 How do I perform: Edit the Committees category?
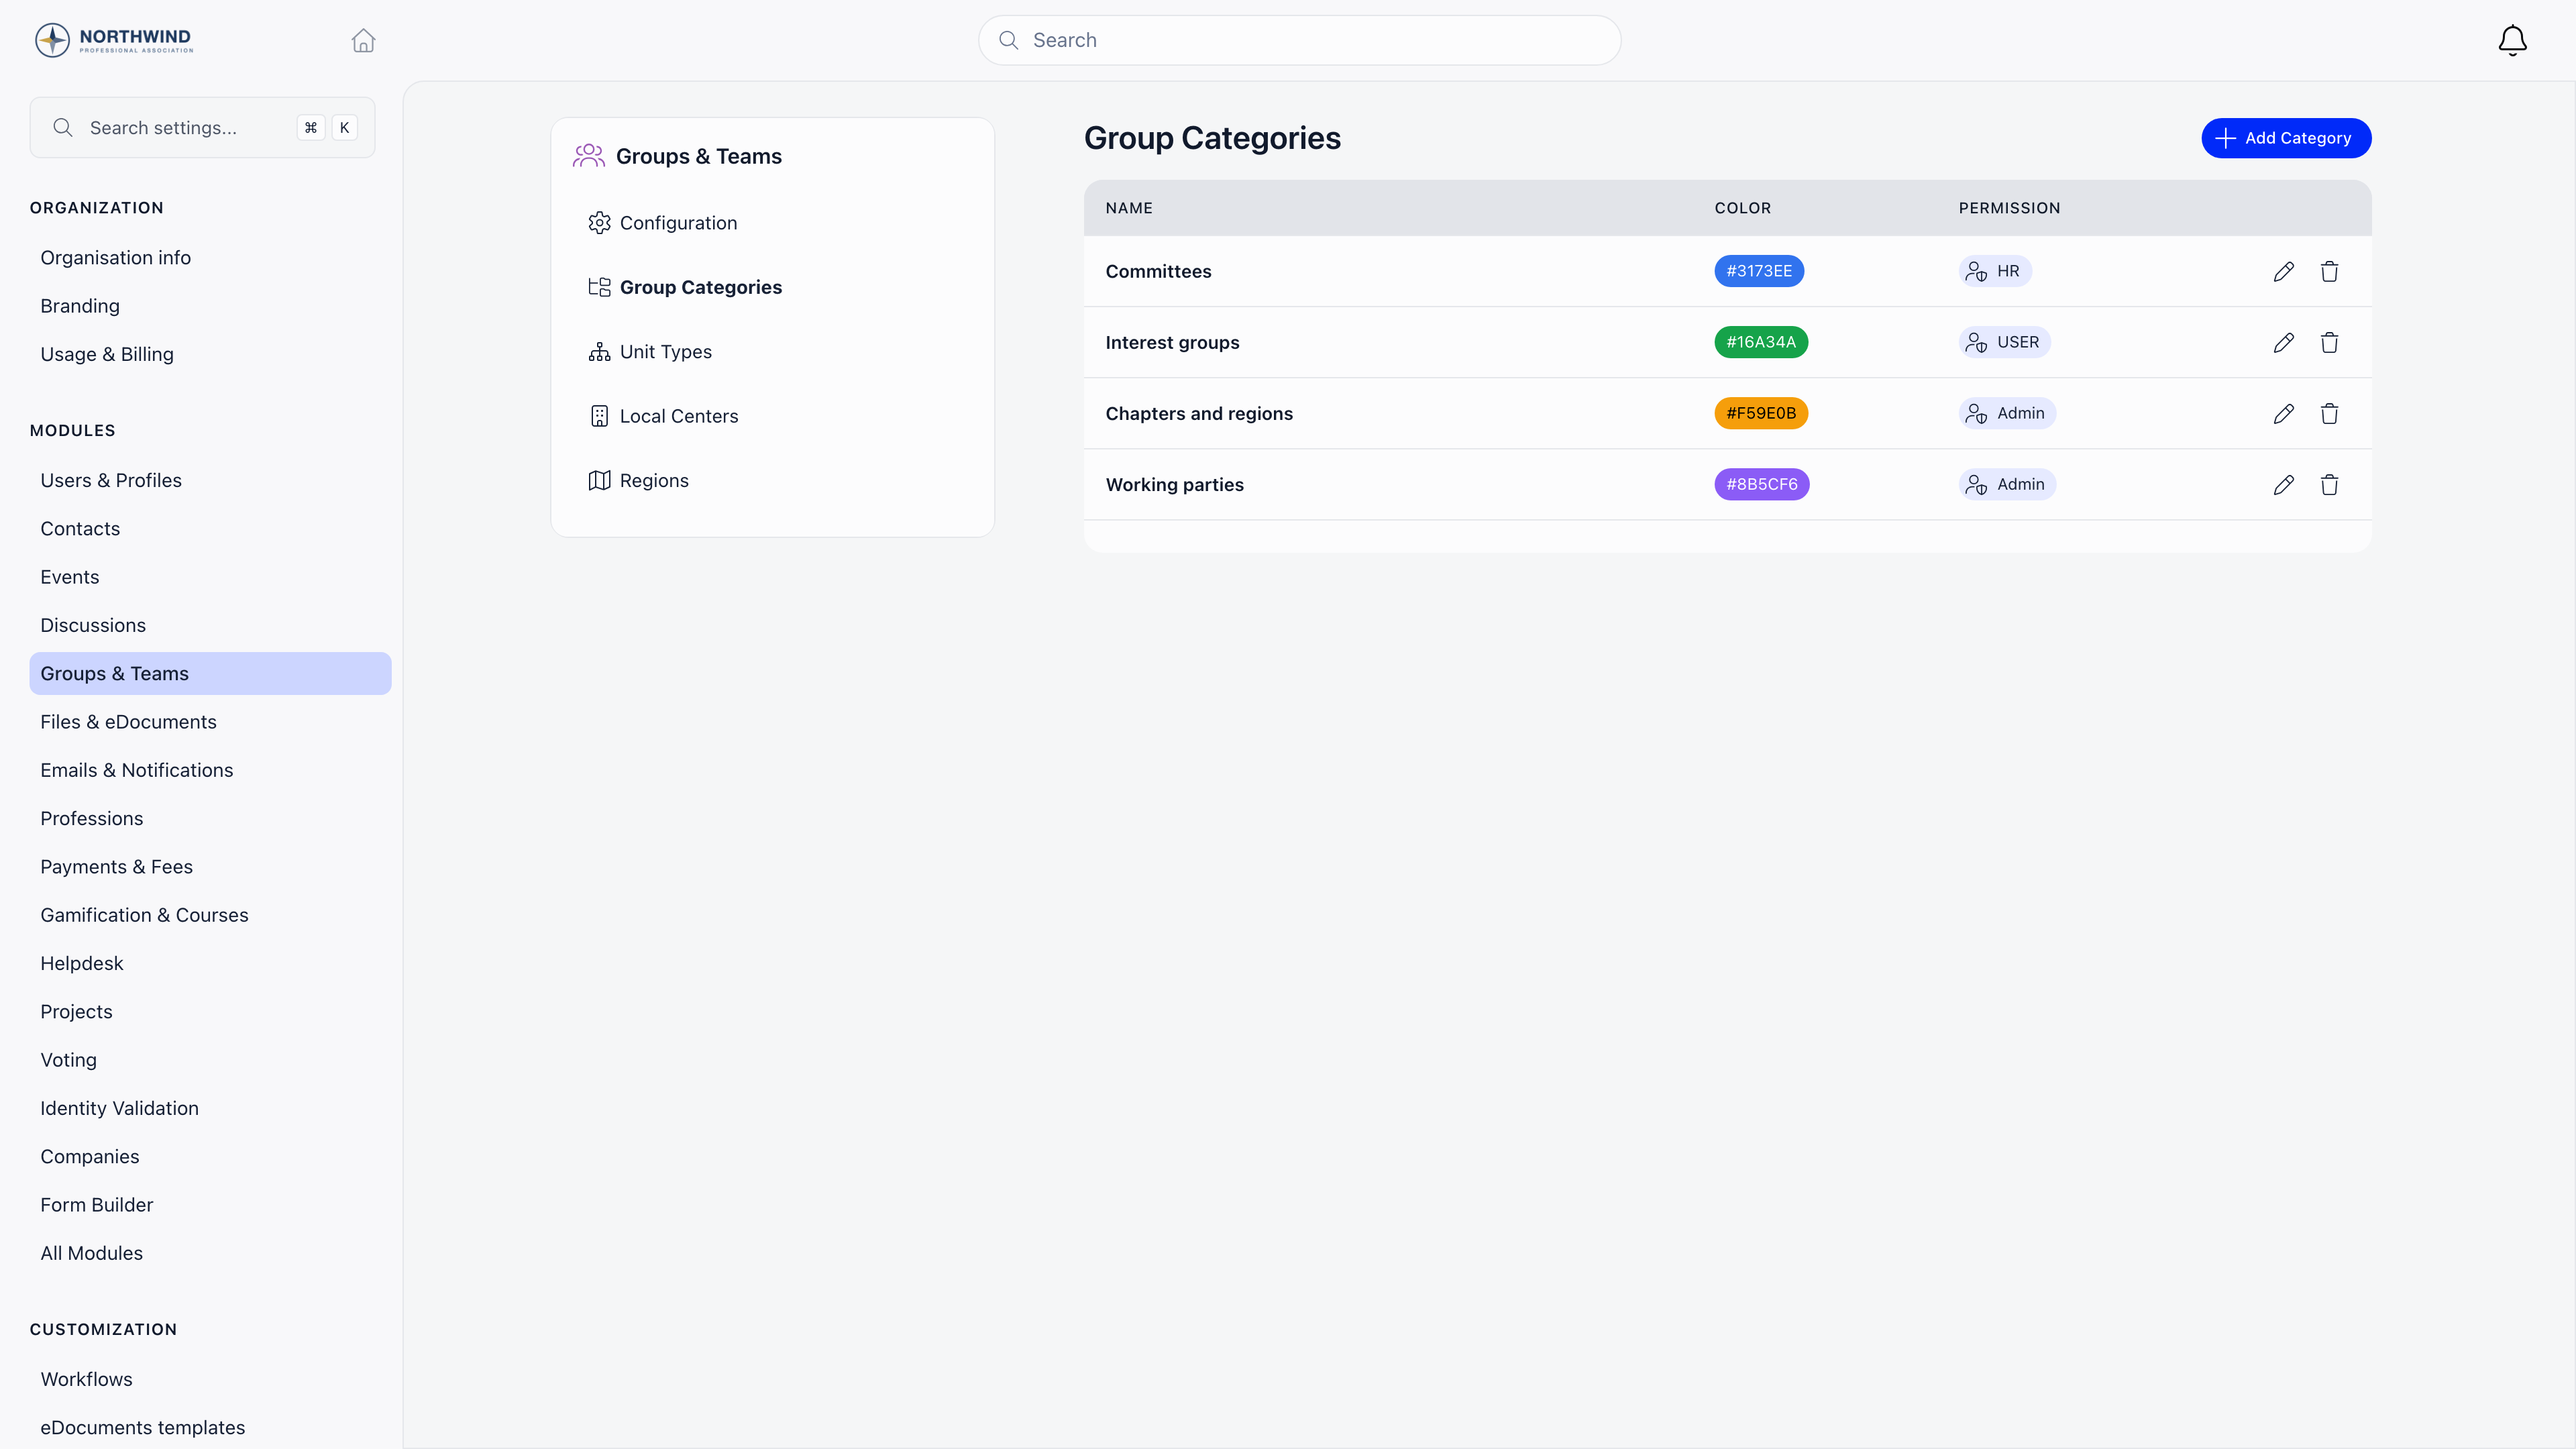pos(2283,271)
